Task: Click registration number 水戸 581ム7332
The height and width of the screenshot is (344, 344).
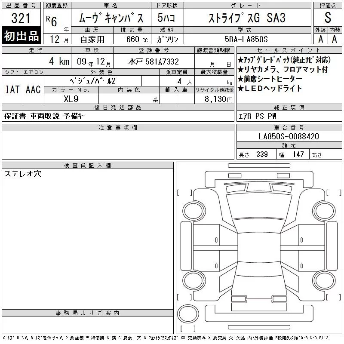Action: pyautogui.click(x=154, y=61)
